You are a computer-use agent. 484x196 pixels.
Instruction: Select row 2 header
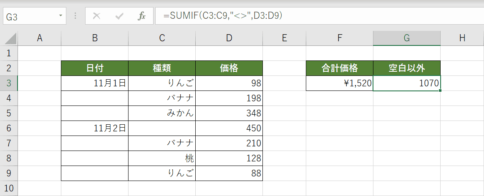[9, 68]
